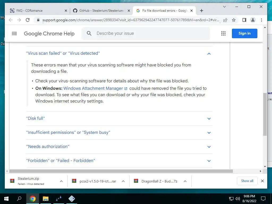The image size is (272, 204).
Task: Open the blue diamond taskbar app
Action: pyautogui.click(x=72, y=199)
